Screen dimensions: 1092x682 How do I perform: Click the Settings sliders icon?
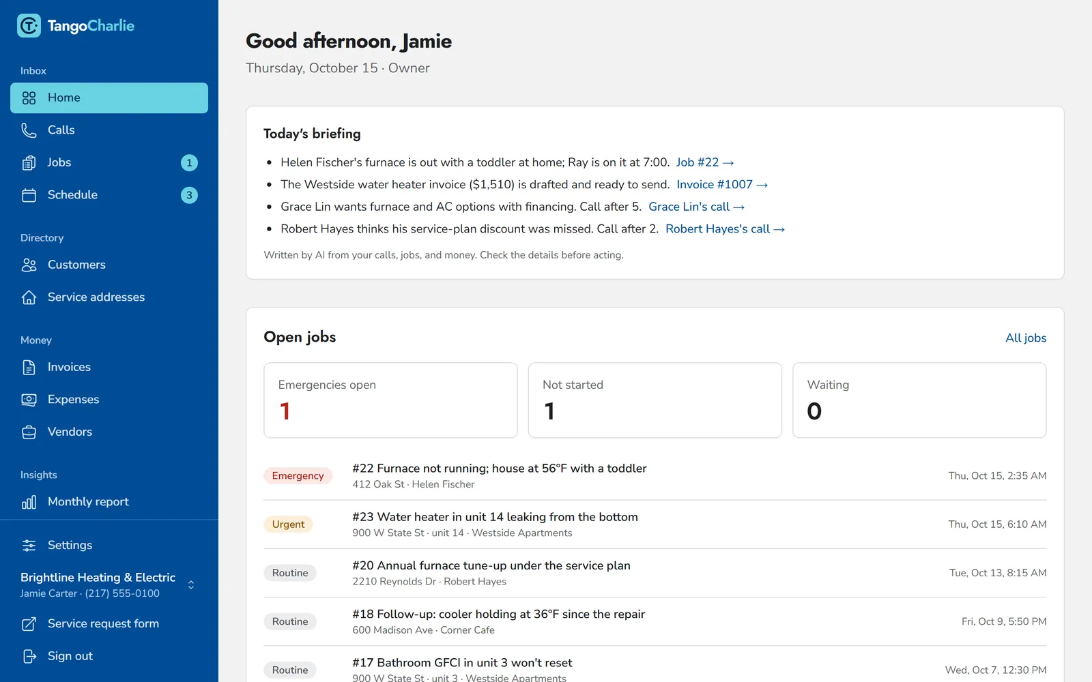(x=29, y=546)
